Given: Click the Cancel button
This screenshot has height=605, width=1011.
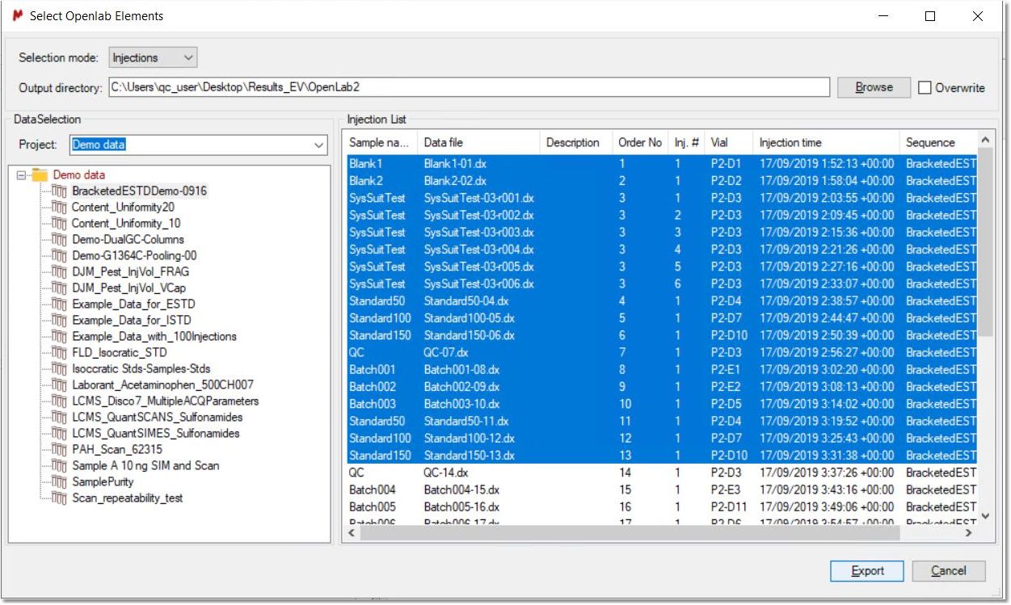Looking at the screenshot, I should pyautogui.click(x=949, y=571).
